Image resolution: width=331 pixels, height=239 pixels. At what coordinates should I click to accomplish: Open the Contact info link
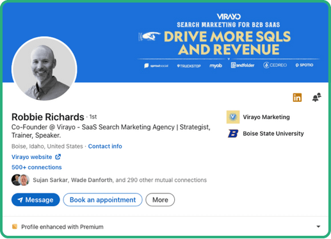pyautogui.click(x=105, y=146)
